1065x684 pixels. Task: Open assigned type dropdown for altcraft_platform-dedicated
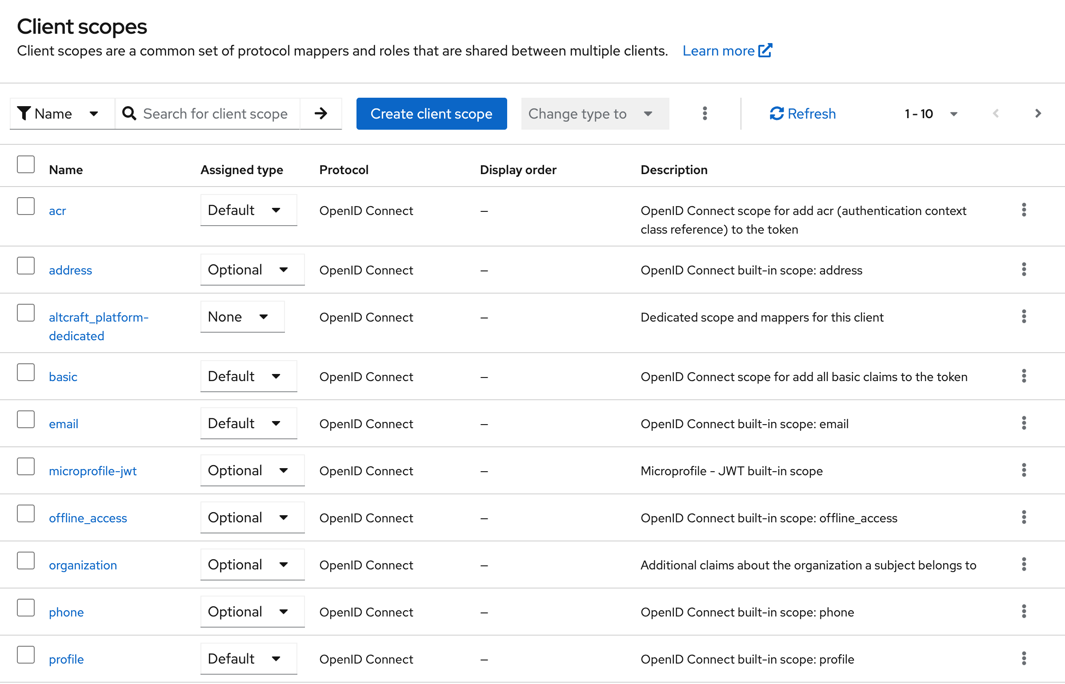tap(242, 317)
